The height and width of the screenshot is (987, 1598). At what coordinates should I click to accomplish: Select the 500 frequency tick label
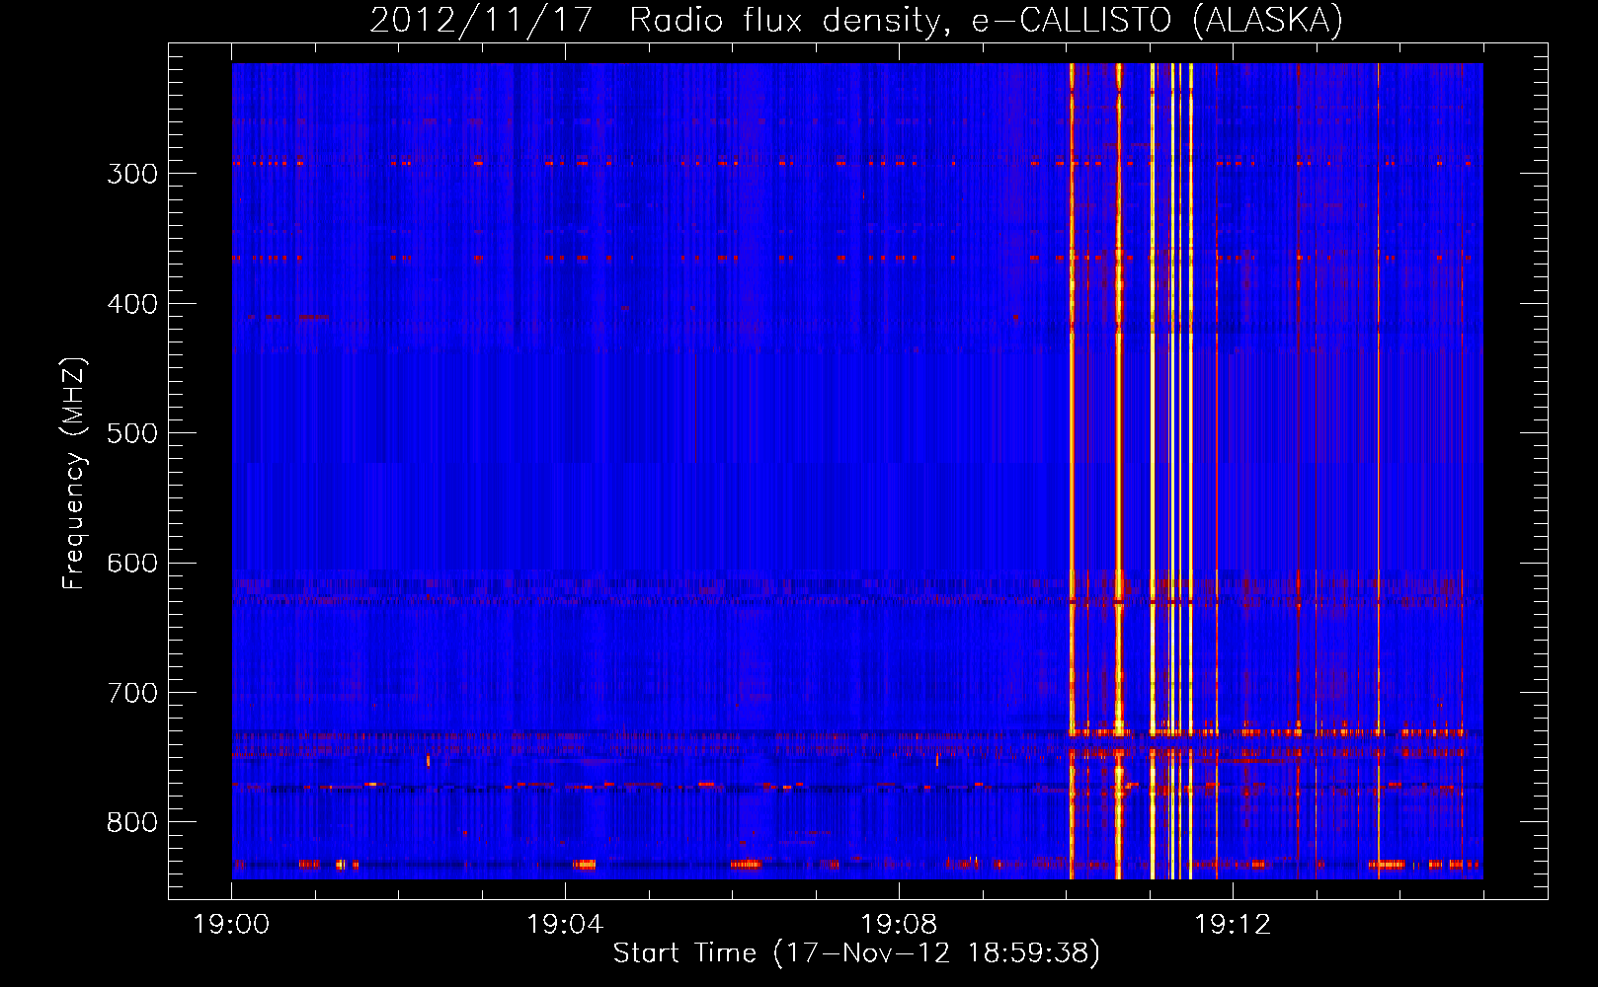pos(132,433)
